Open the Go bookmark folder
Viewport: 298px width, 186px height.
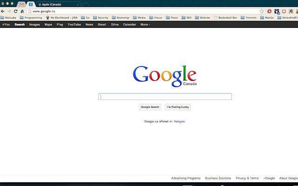85,18
